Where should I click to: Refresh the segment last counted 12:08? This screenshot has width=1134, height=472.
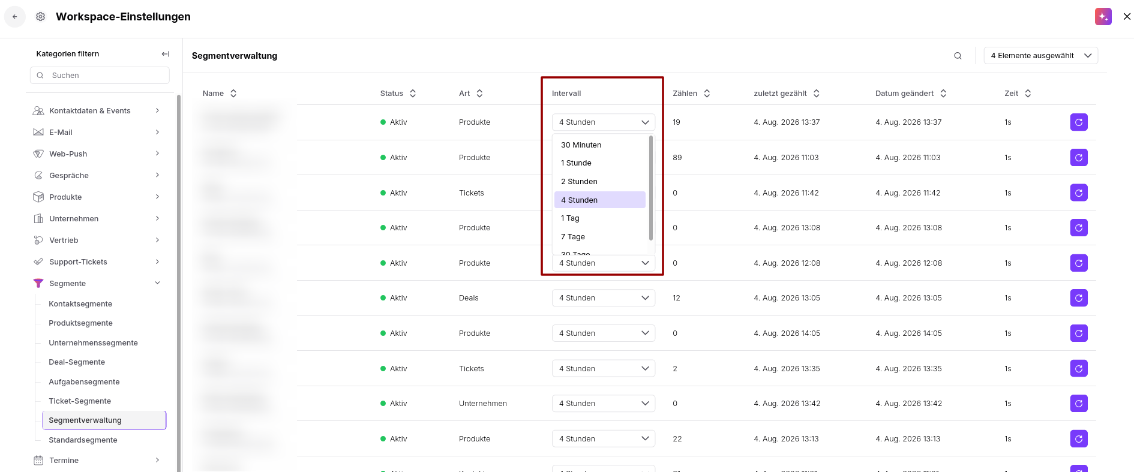pos(1079,263)
